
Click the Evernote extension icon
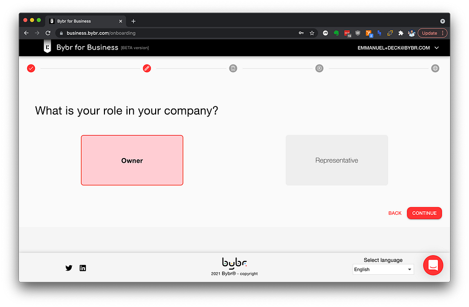pos(336,33)
